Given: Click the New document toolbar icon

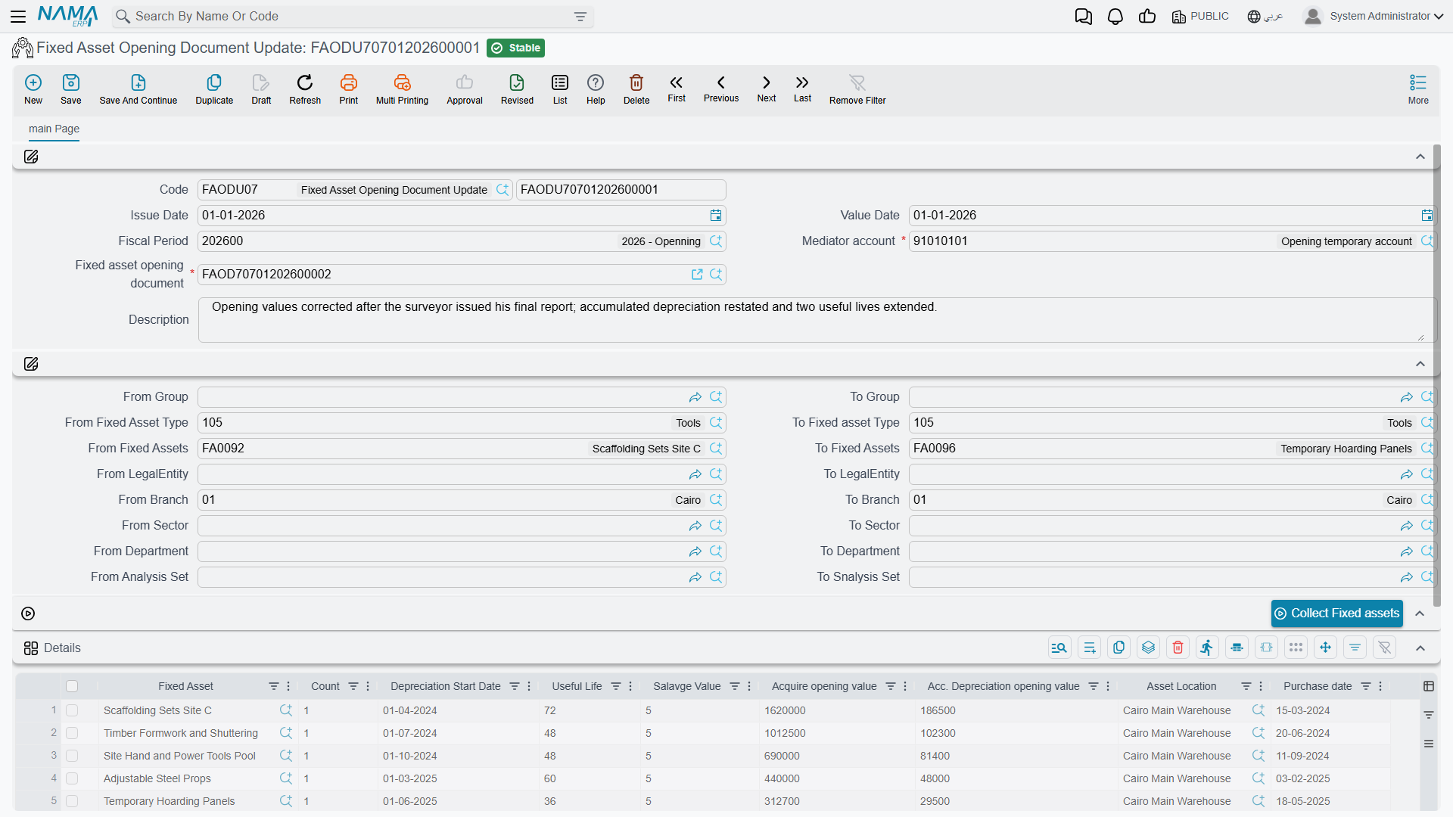Looking at the screenshot, I should [x=33, y=89].
